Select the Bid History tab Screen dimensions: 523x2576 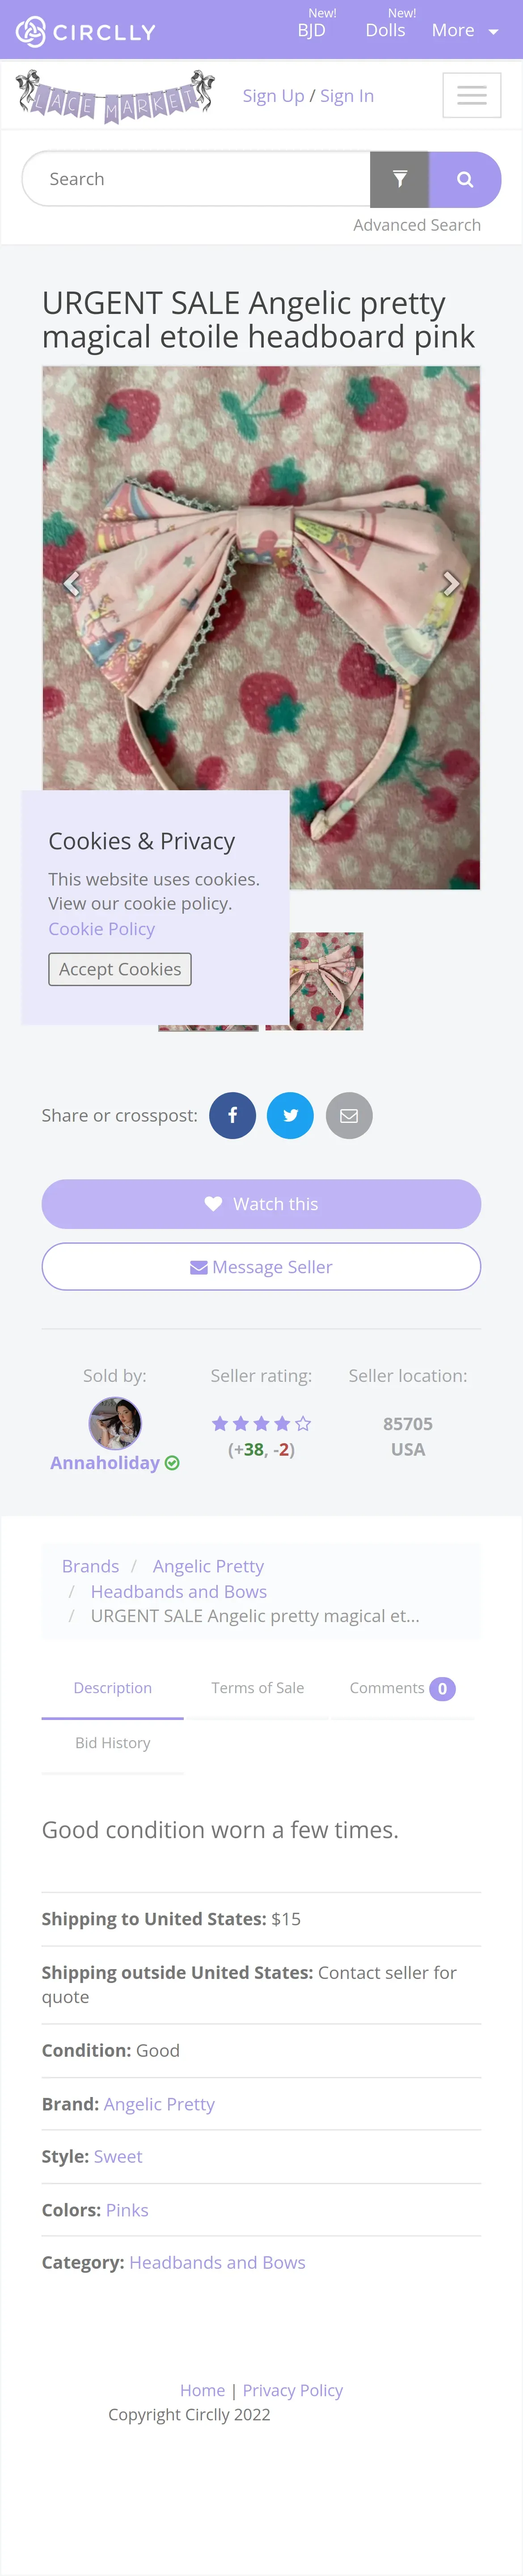tap(113, 1742)
